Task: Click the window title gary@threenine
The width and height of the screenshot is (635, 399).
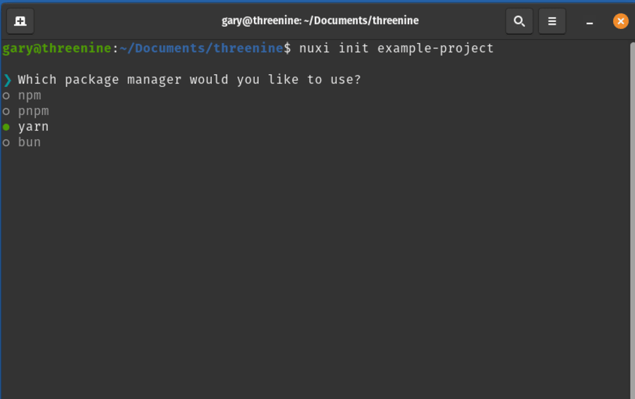Action: 320,20
